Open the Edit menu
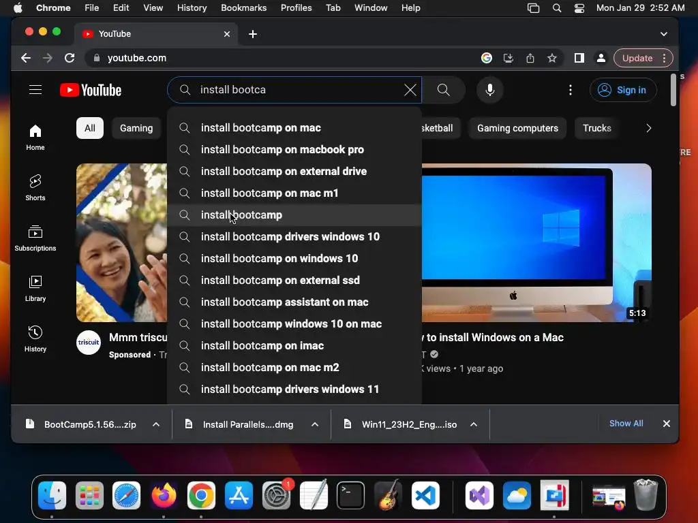The height and width of the screenshot is (523, 698). point(121,8)
